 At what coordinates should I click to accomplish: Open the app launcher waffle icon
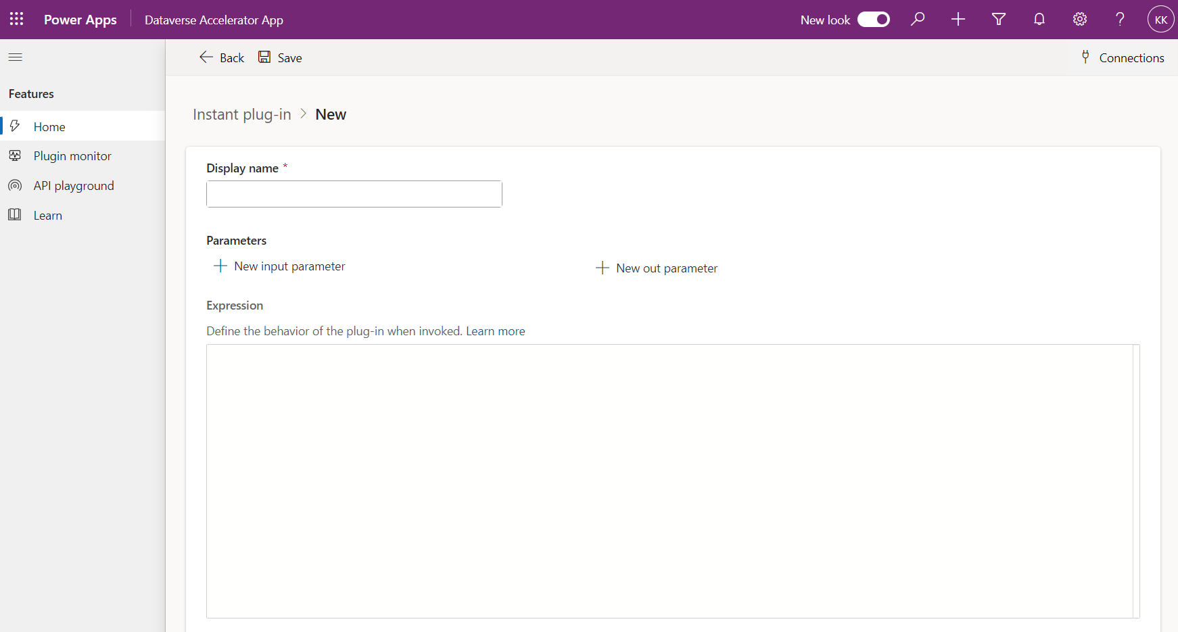(17, 20)
